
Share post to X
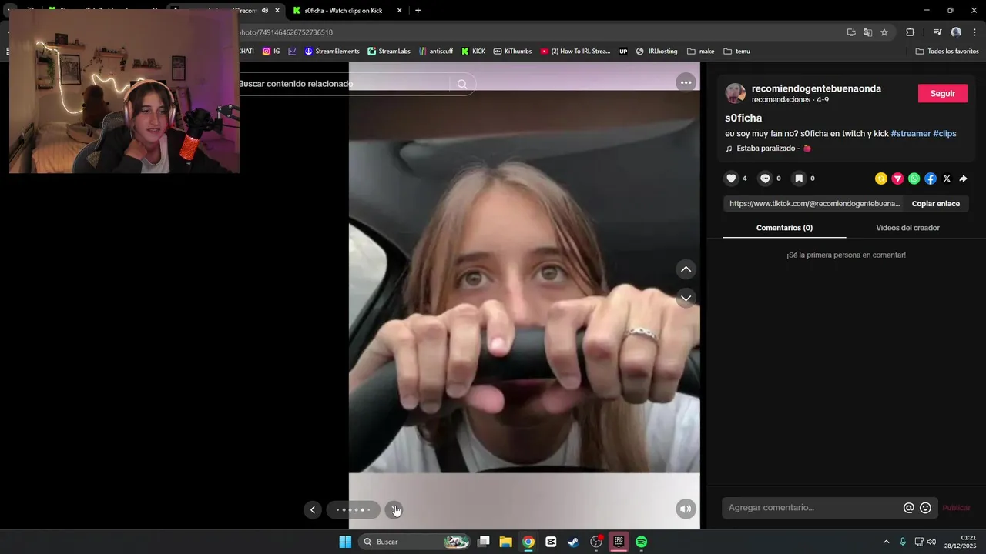pyautogui.click(x=947, y=179)
